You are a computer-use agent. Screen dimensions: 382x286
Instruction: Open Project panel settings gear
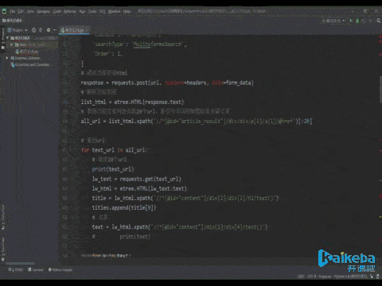49,30
